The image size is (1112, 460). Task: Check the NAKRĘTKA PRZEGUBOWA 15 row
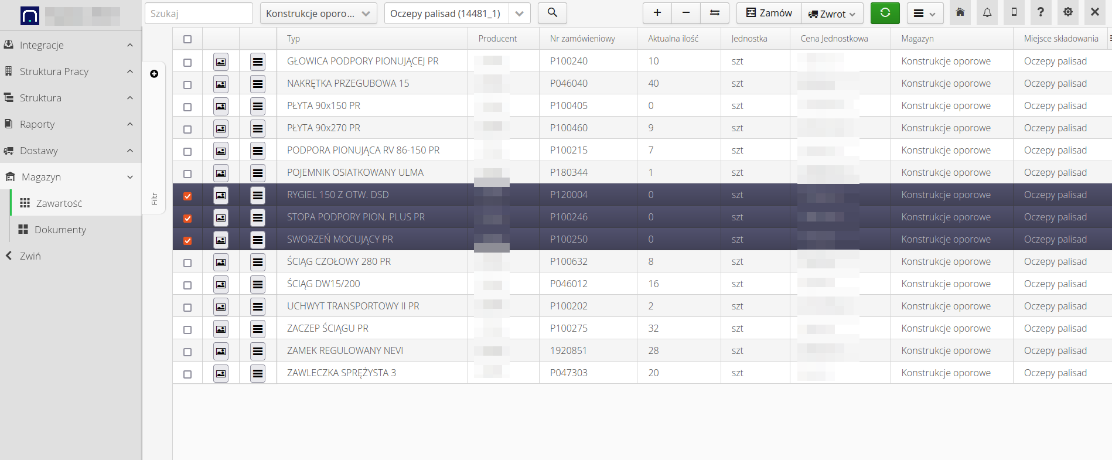[x=187, y=84]
